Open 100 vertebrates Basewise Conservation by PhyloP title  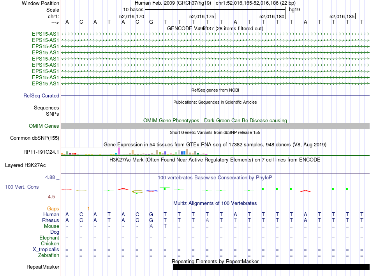(215, 178)
